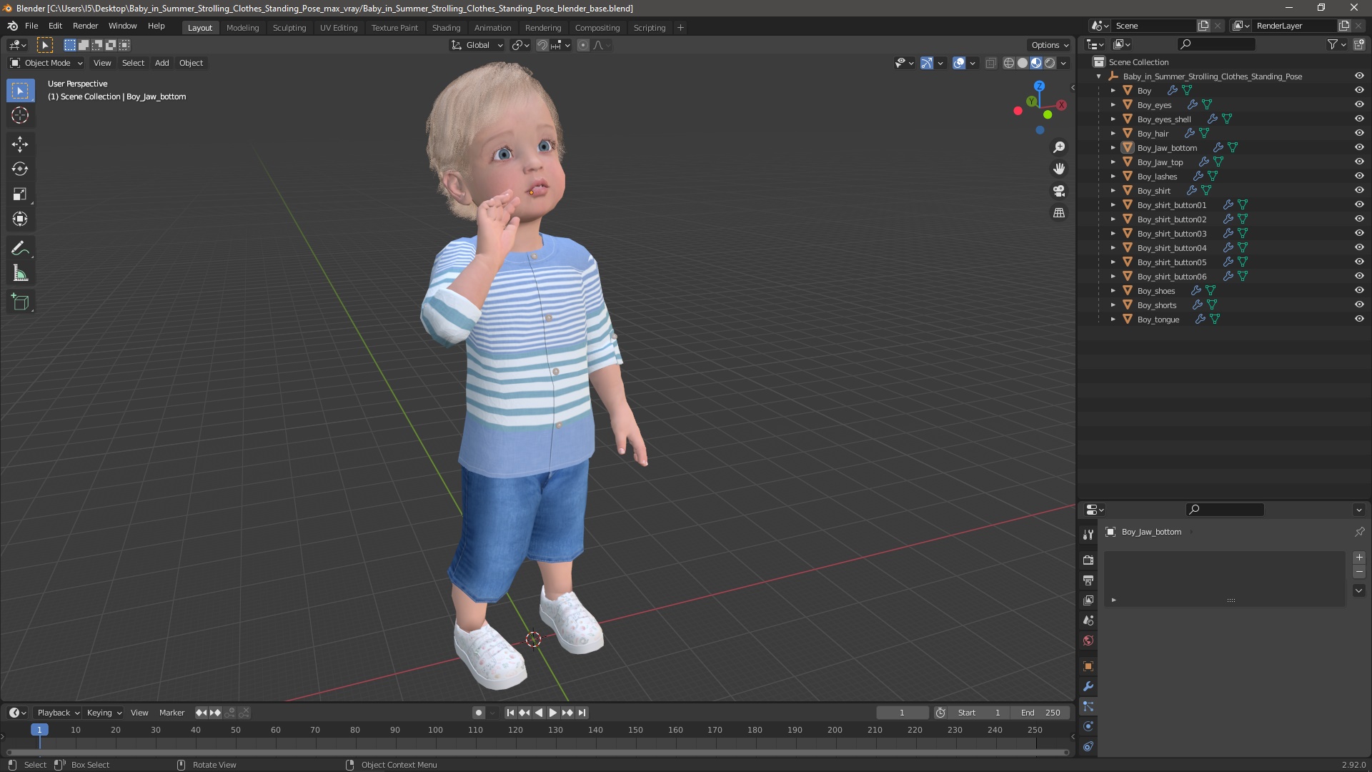1372x772 pixels.
Task: Hide Boy_hair object in outliner
Action: point(1359,133)
